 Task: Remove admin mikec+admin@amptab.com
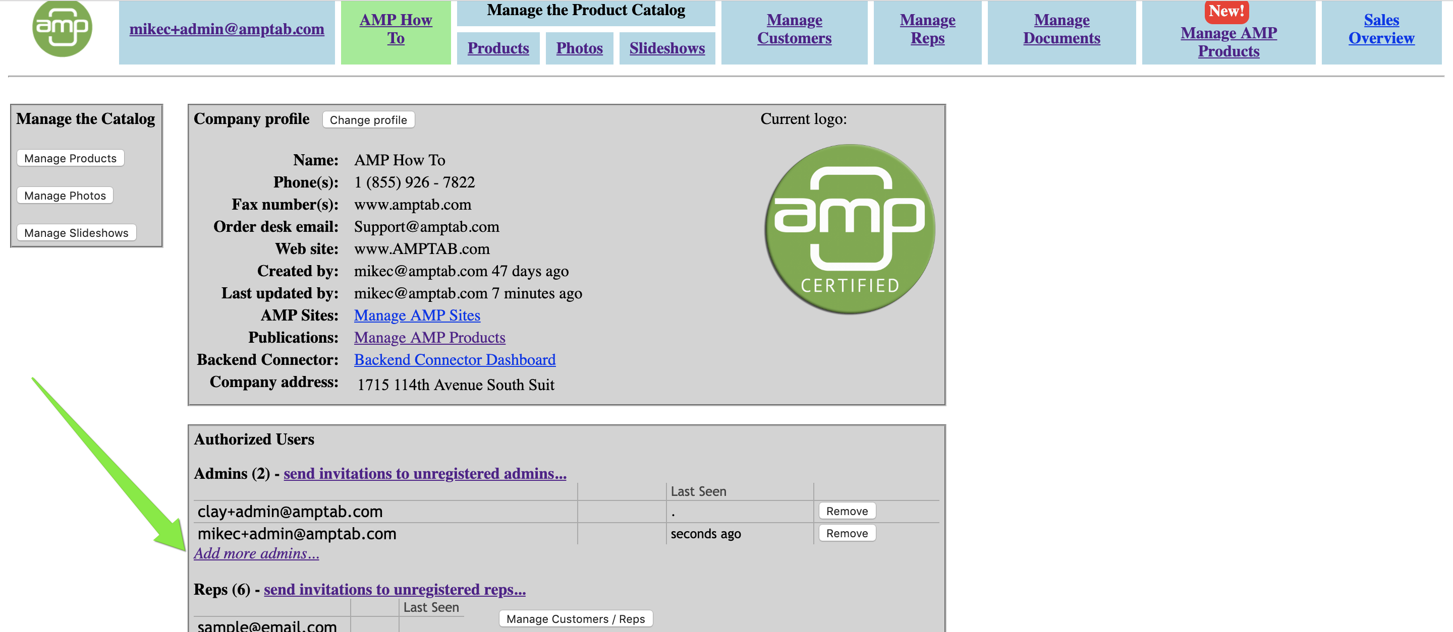[x=847, y=533]
